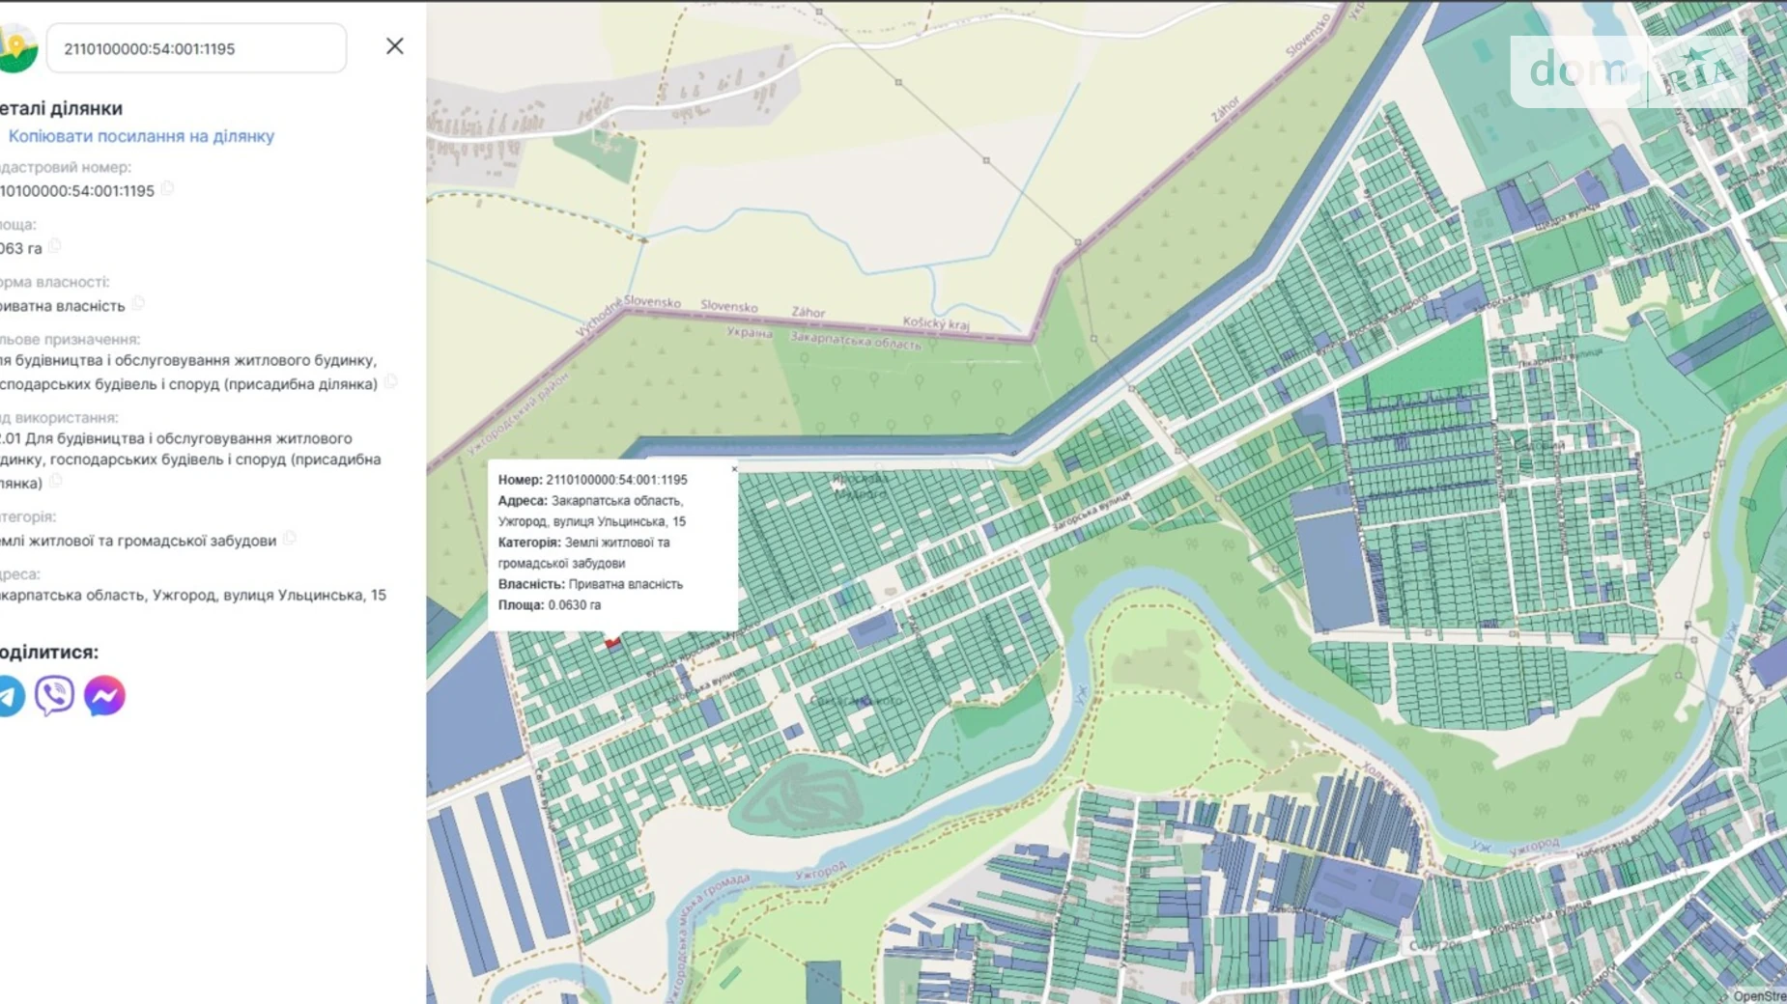Click 'Копіювати посилання на ділянку' link
Viewport: 1787px width, 1004px height.
click(141, 136)
